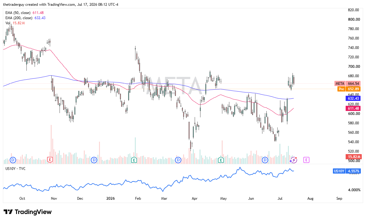Click the May label on time axis

224,199
